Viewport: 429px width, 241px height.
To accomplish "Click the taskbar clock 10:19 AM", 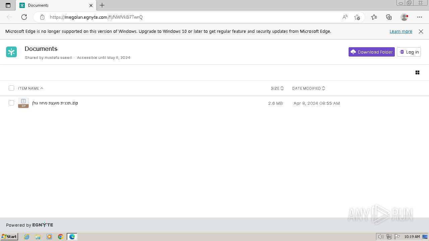I will click(x=412, y=237).
